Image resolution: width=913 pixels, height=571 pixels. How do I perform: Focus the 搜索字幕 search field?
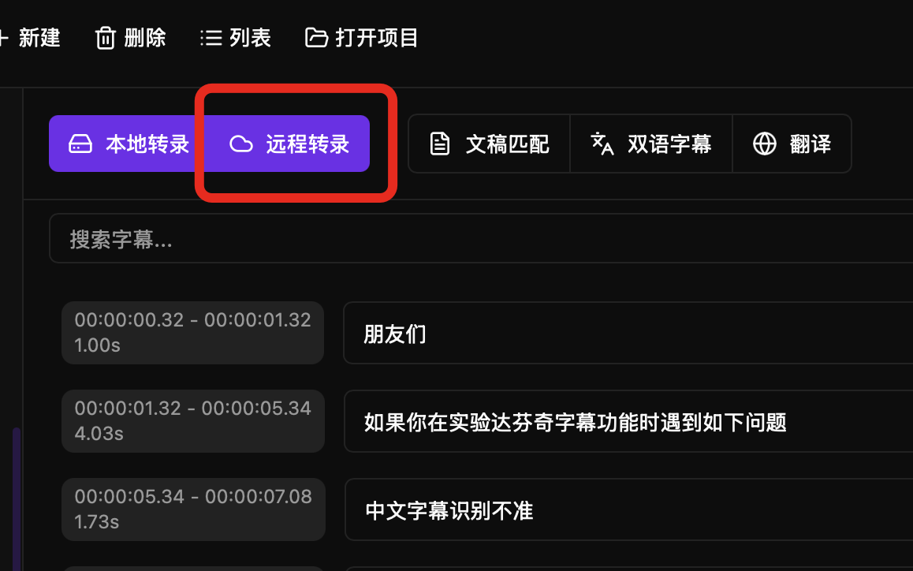click(481, 238)
